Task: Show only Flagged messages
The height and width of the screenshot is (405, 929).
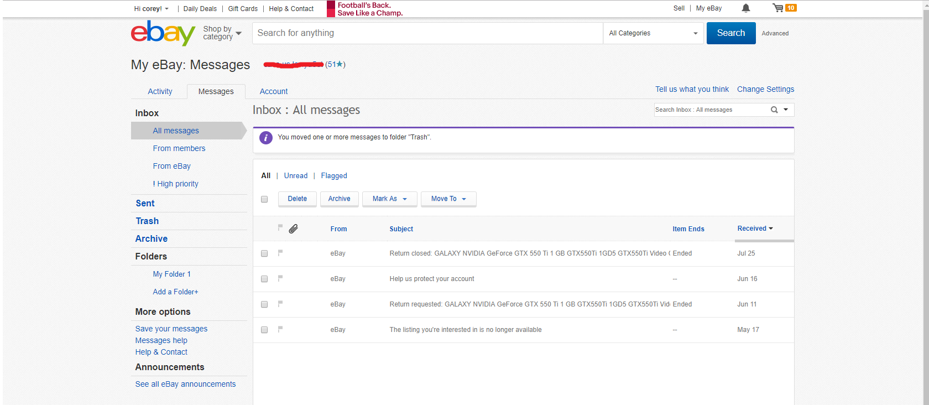Action: (x=334, y=175)
